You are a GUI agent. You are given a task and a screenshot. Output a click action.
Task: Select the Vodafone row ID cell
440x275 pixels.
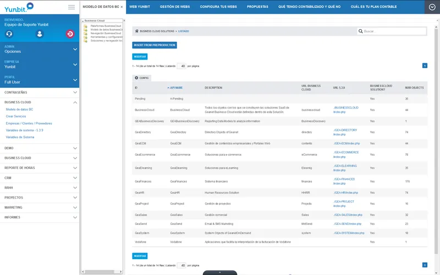140,242
